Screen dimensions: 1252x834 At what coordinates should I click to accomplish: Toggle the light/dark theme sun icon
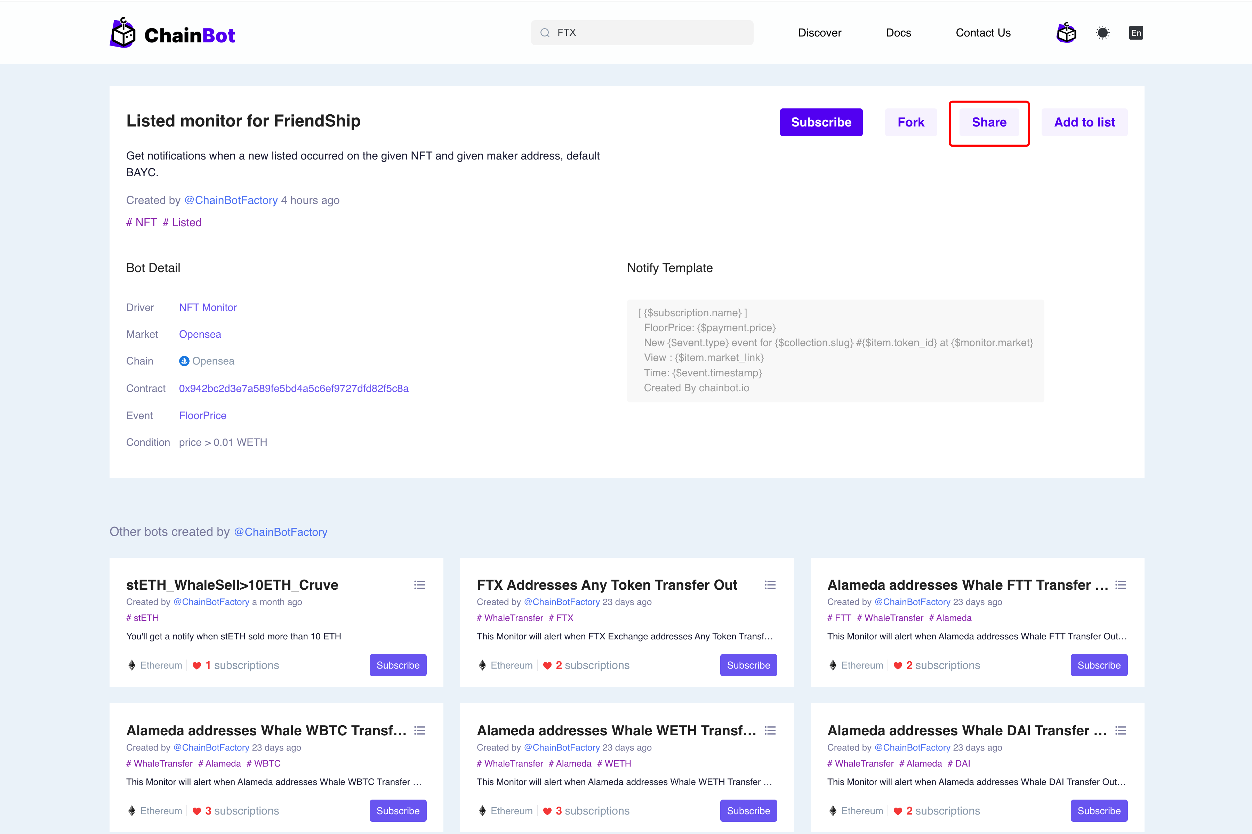tap(1102, 33)
